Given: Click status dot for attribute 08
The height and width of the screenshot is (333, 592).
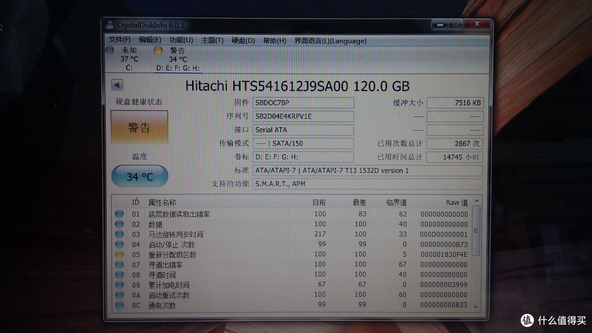Looking at the screenshot, I should tap(119, 274).
